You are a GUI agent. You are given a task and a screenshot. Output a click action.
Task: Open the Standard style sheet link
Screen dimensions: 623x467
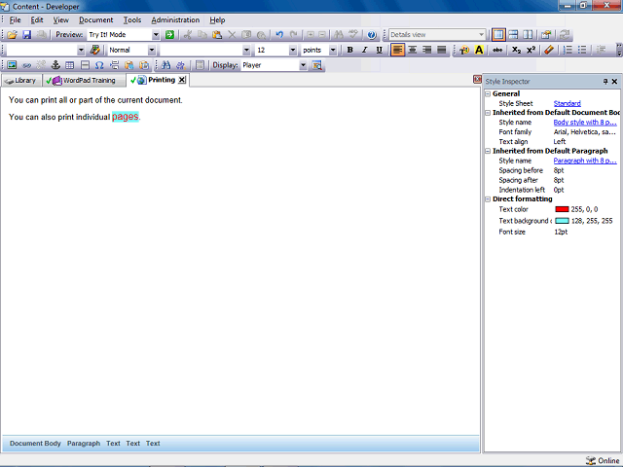click(567, 104)
